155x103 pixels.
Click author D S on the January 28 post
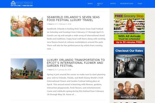tap(56, 70)
